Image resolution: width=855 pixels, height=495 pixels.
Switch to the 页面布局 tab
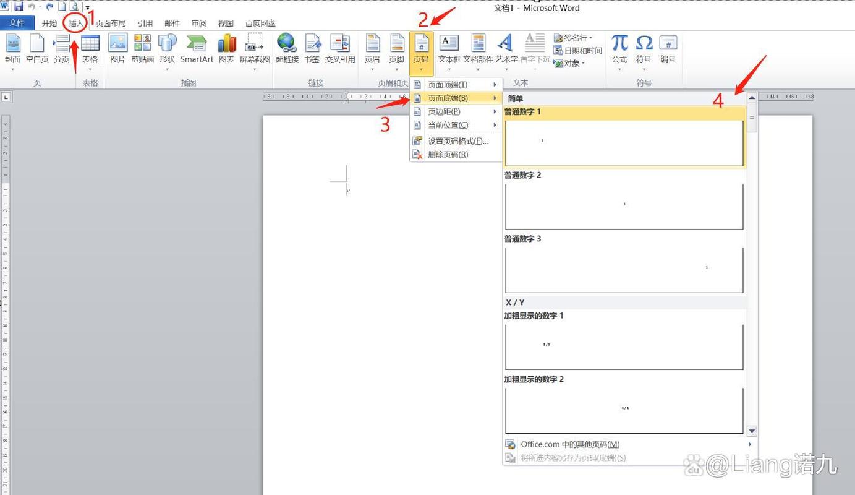click(x=111, y=23)
